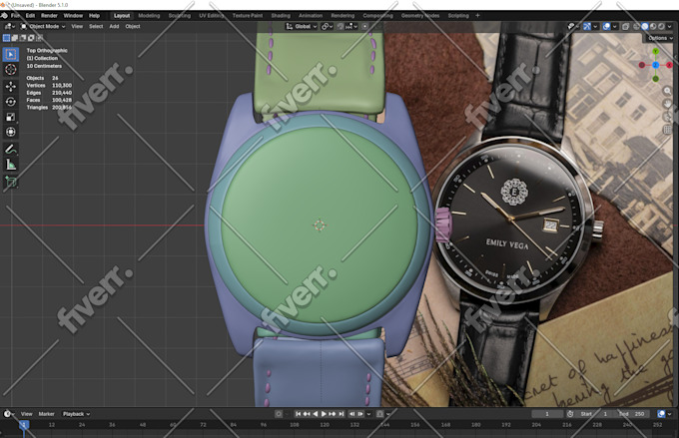Open snapping options dropdown
Screen dimensions: 679x438
(x=351, y=26)
